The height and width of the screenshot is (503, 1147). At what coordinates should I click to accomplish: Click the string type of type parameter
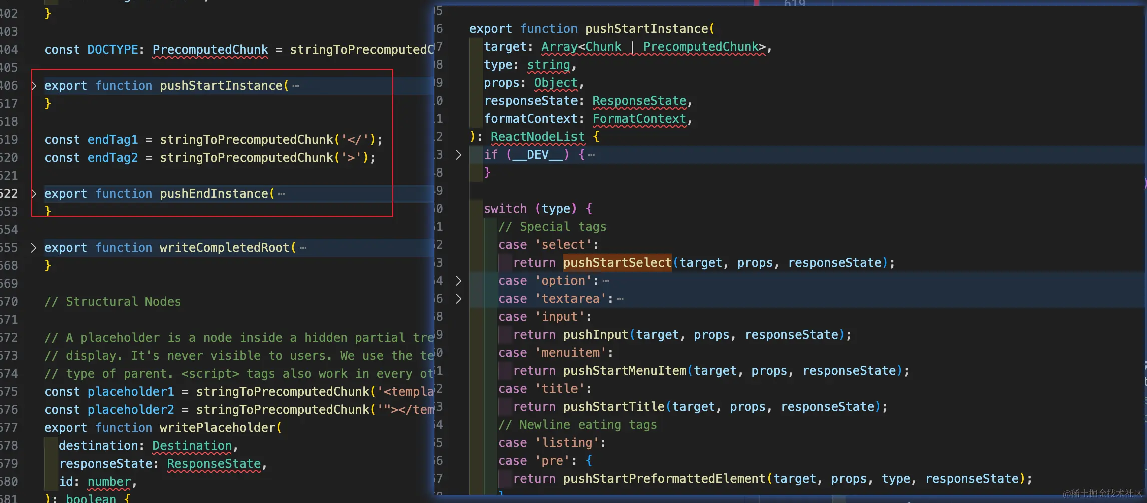tap(548, 65)
